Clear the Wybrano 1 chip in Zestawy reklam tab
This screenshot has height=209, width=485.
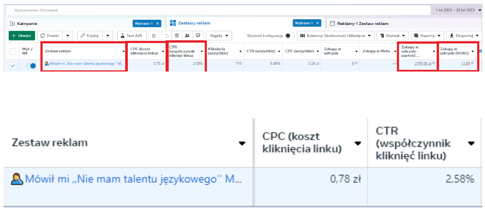pyautogui.click(x=318, y=23)
